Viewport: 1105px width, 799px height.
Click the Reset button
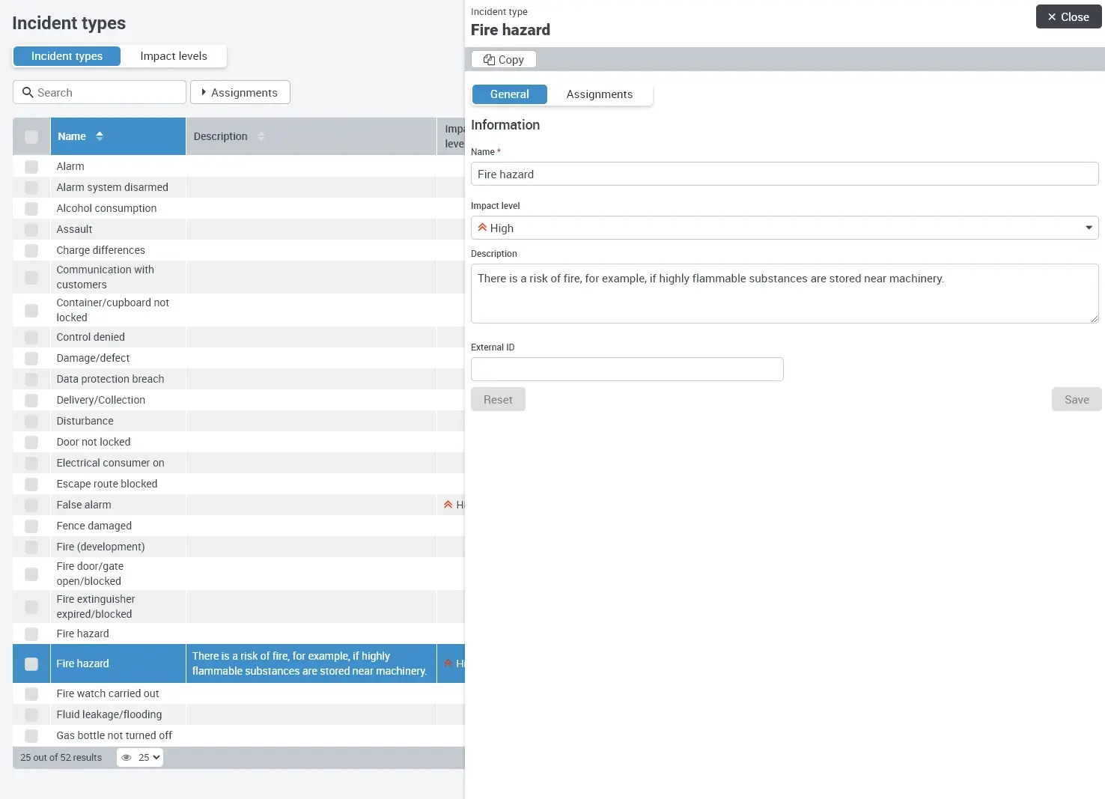click(x=498, y=399)
